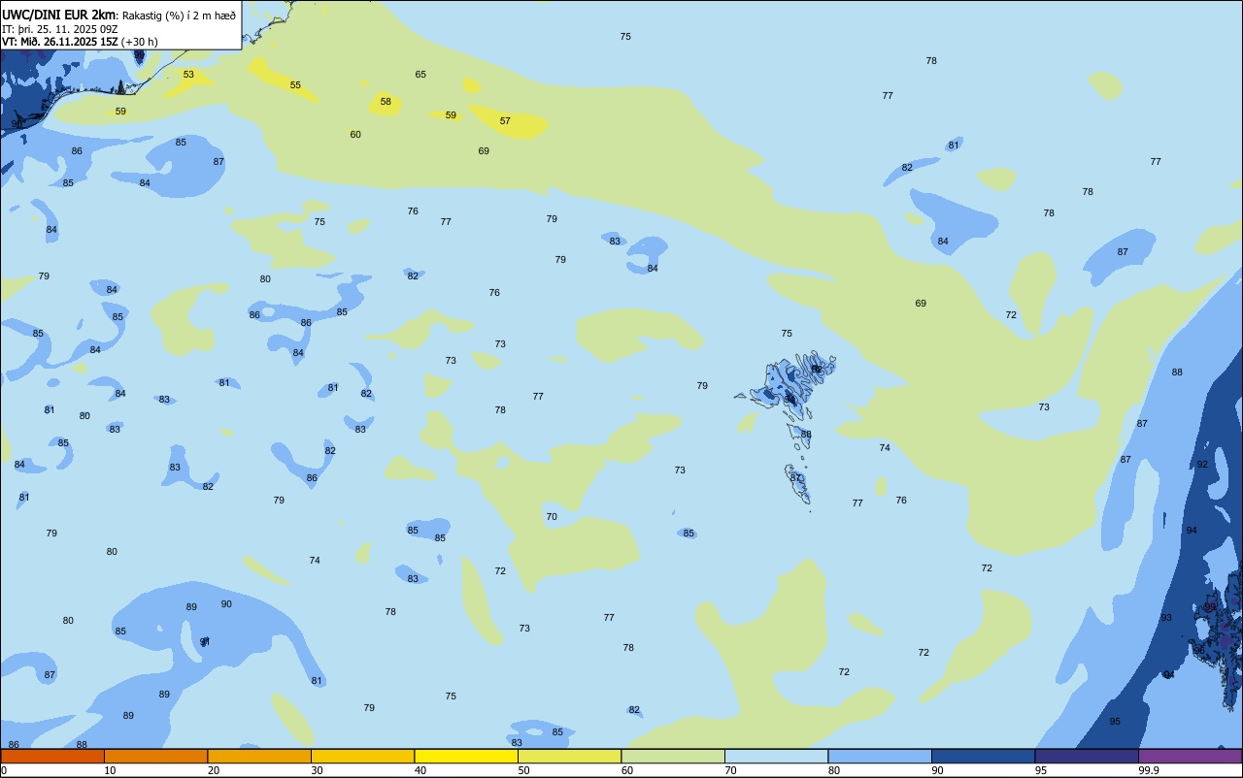
Task: Click the '57' value in the yellow patch
Action: (505, 121)
